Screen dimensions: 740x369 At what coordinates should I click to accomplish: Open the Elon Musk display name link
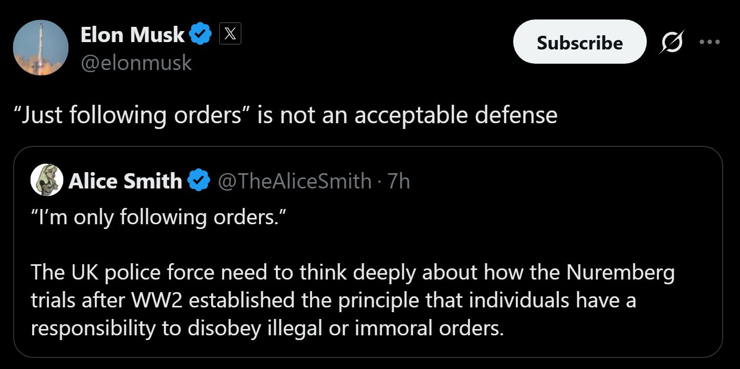132,35
